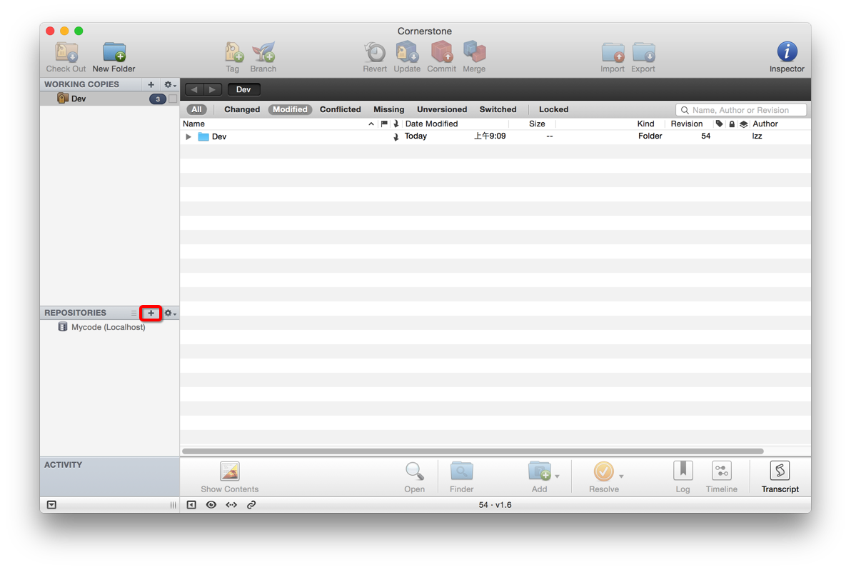Select the Switched filter tab
Viewport: 851px width, 570px height.
click(498, 110)
